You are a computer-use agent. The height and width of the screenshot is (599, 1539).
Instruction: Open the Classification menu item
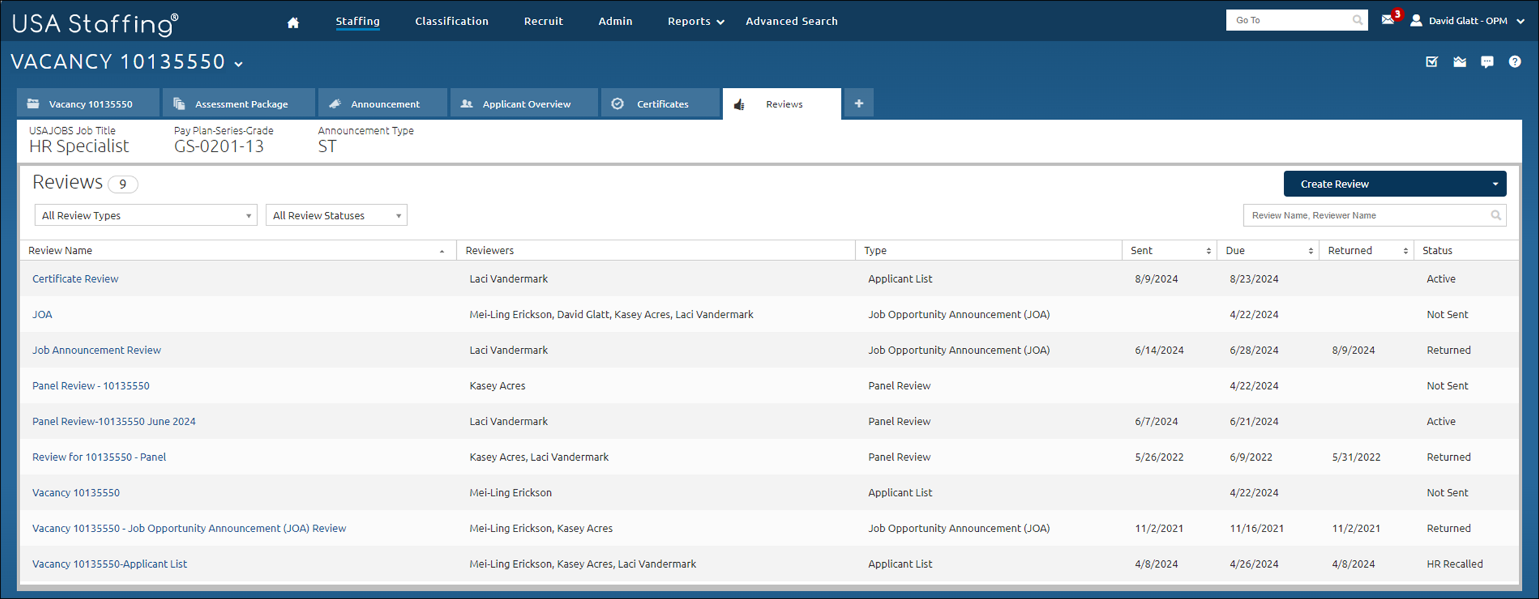[x=451, y=20]
